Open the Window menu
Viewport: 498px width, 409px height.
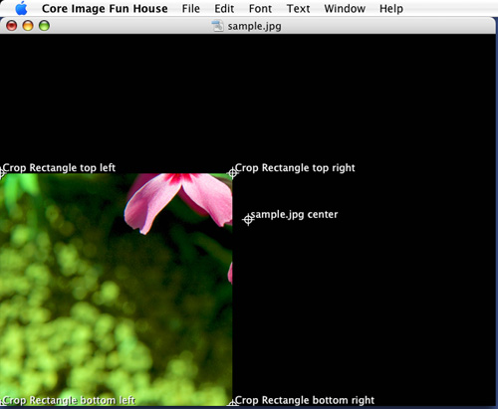[x=345, y=9]
